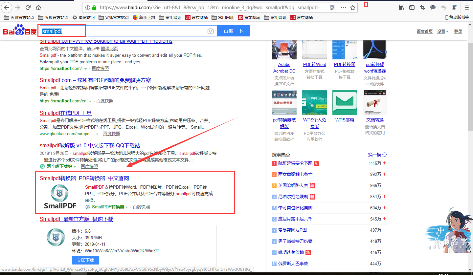Click the SmallPDF shield logo image
Viewport: 473px width, 275px height.
pos(60,196)
